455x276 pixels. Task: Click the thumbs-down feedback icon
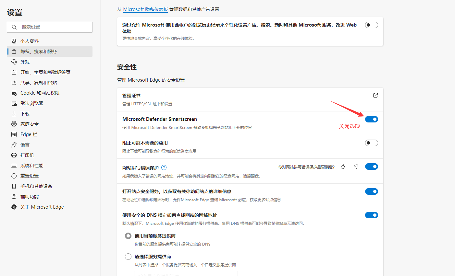356,167
